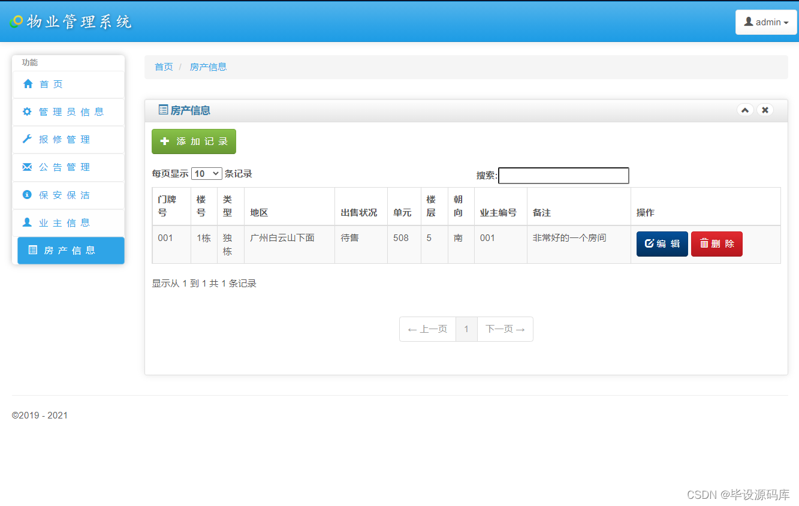Click the 南 orientation cell
Image resolution: width=799 pixels, height=506 pixels.
pyautogui.click(x=462, y=245)
